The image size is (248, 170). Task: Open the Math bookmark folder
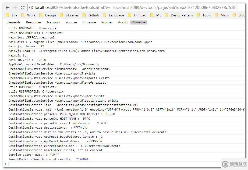[x=222, y=15]
